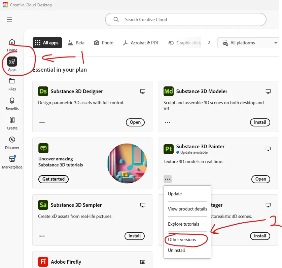Switch to Graphic design tab
282x268 pixels.
(x=184, y=43)
